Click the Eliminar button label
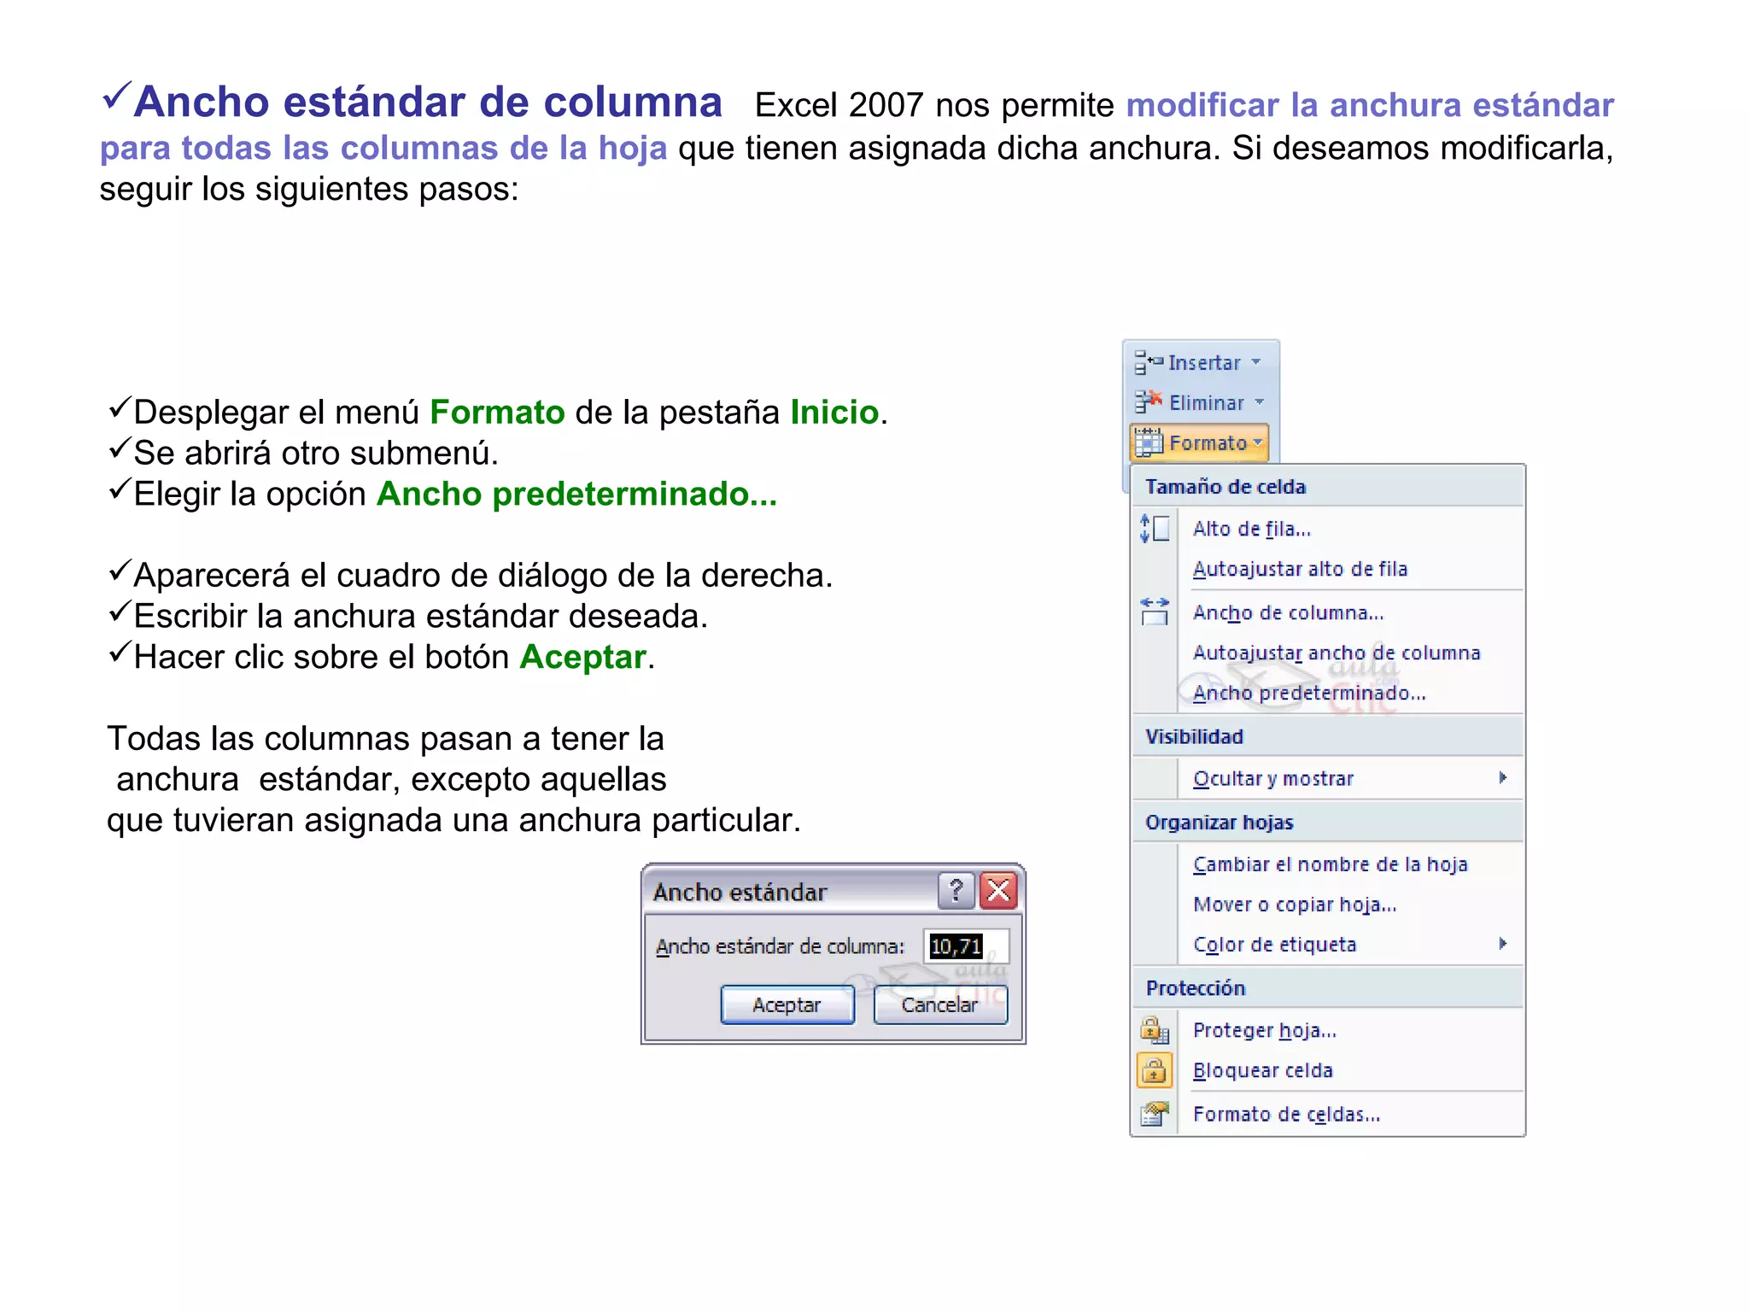Image resolution: width=1749 pixels, height=1312 pixels. [x=1207, y=402]
